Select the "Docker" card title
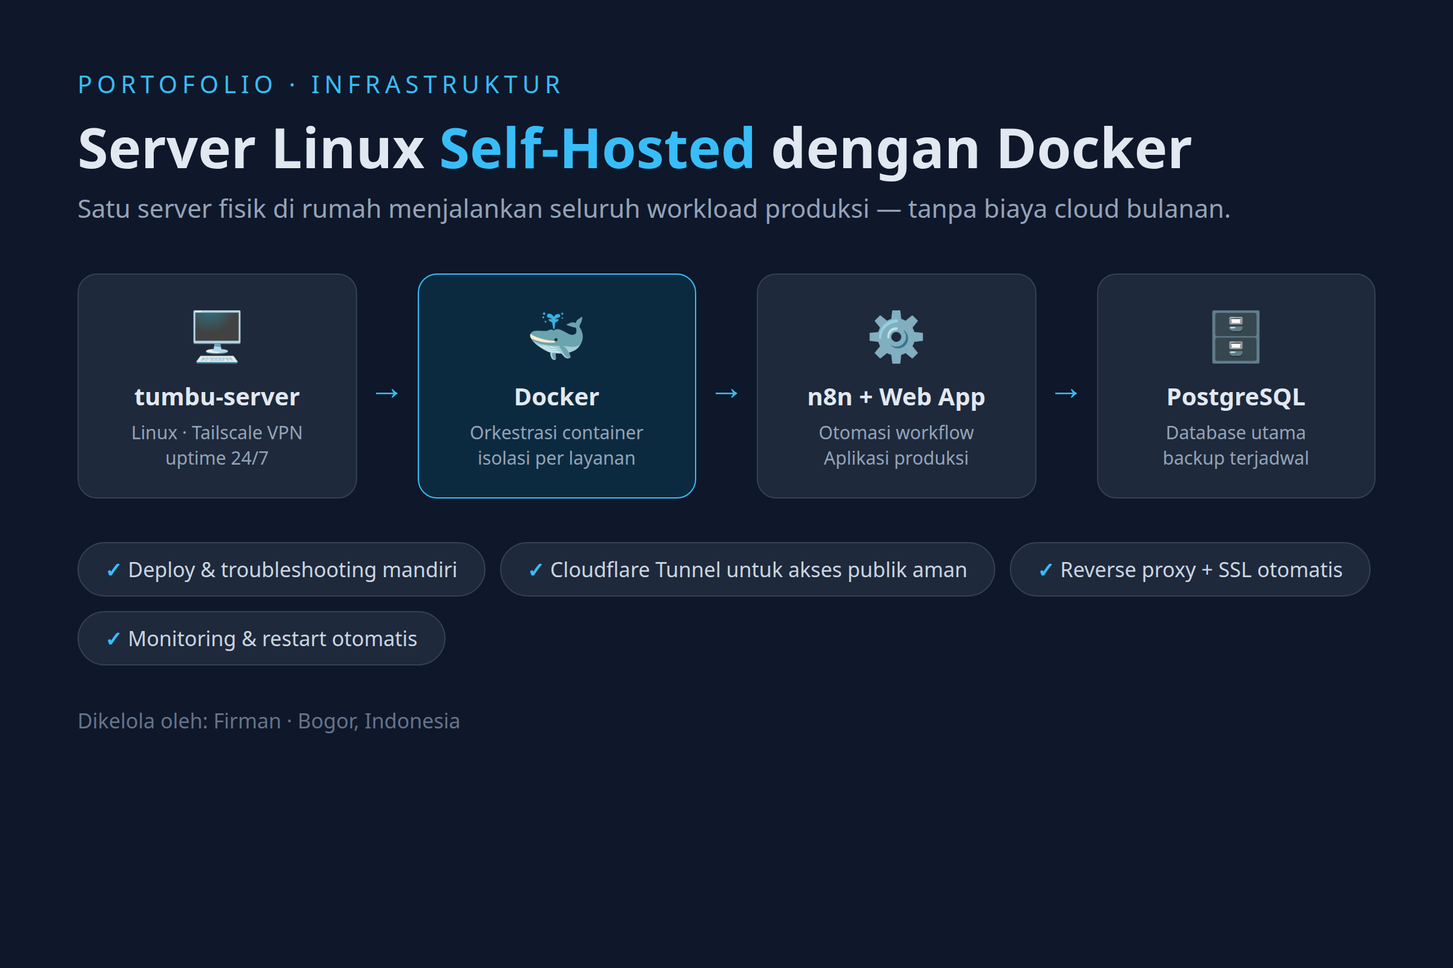The width and height of the screenshot is (1453, 968). 556,397
